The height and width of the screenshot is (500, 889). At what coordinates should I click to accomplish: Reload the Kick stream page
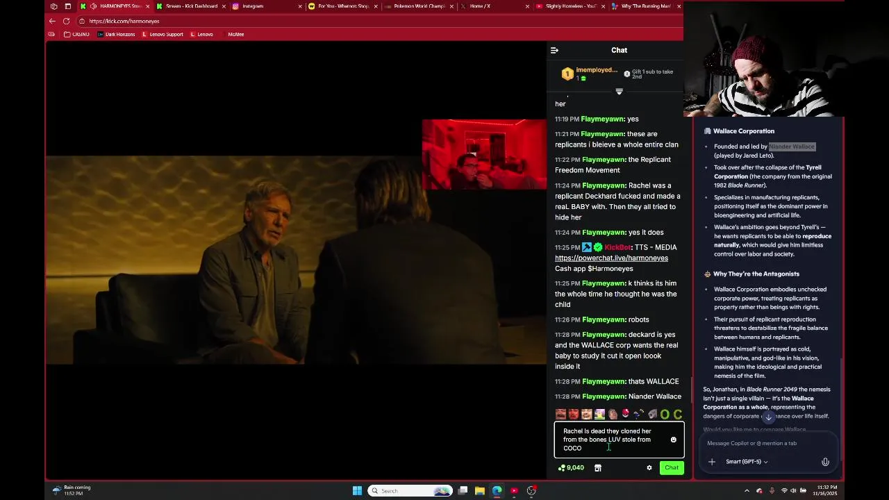pyautogui.click(x=66, y=21)
